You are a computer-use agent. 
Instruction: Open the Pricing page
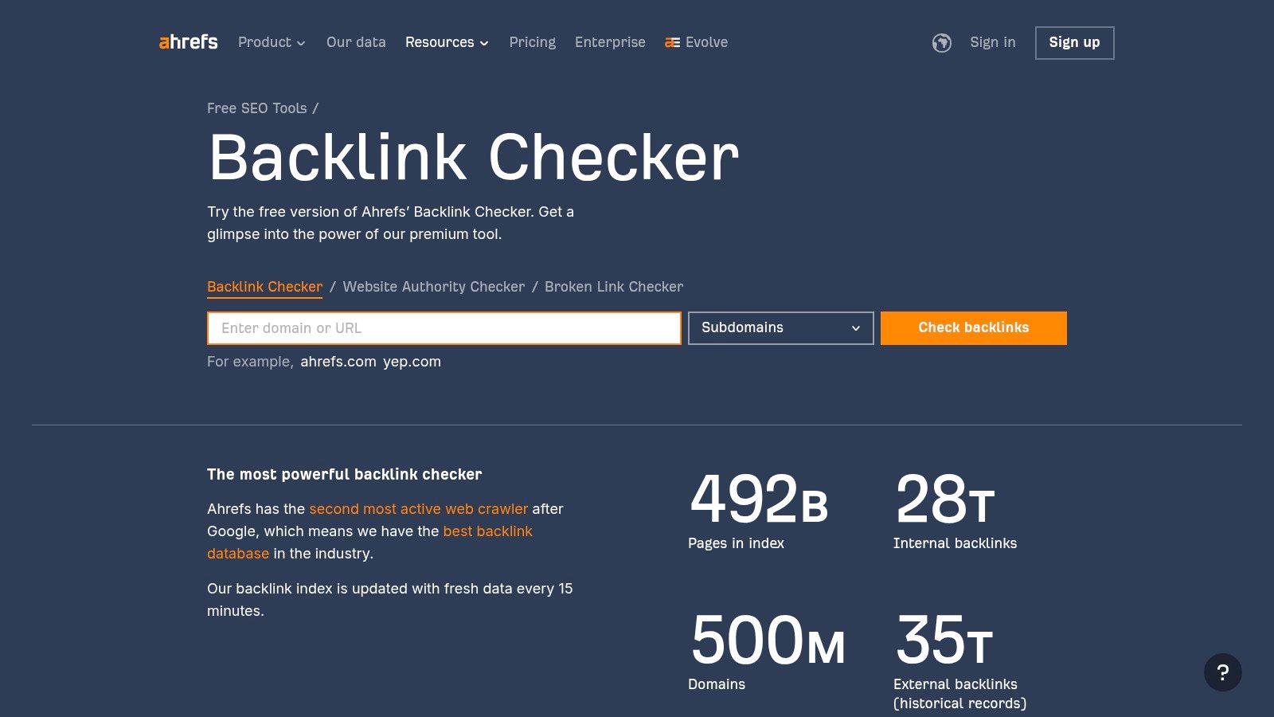point(533,42)
